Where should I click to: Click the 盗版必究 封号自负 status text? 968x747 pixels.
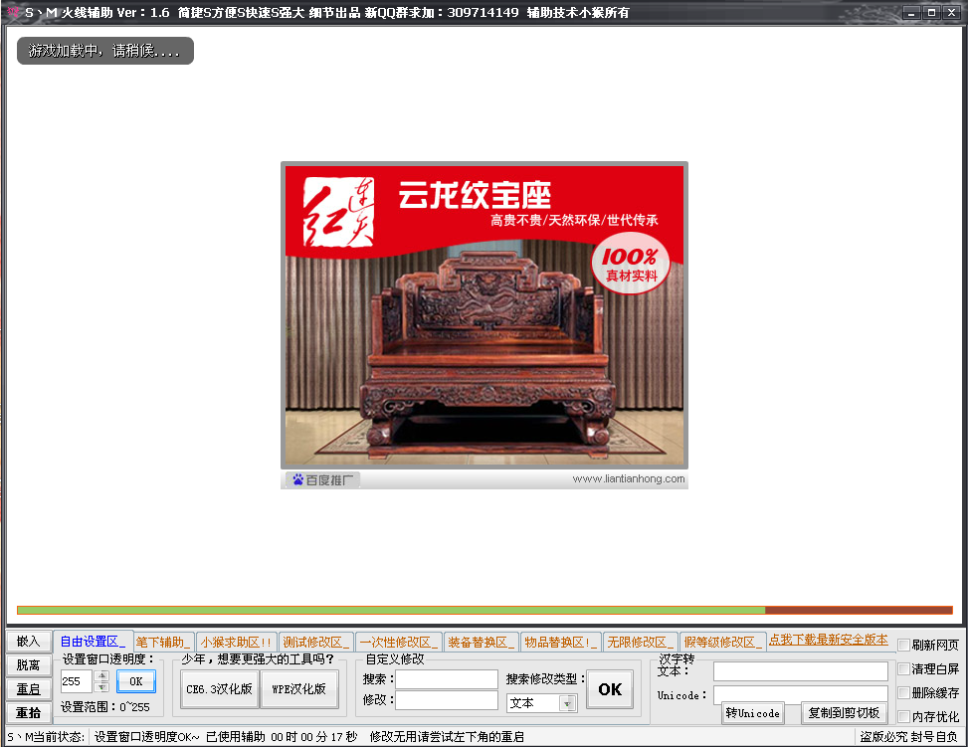click(x=908, y=737)
